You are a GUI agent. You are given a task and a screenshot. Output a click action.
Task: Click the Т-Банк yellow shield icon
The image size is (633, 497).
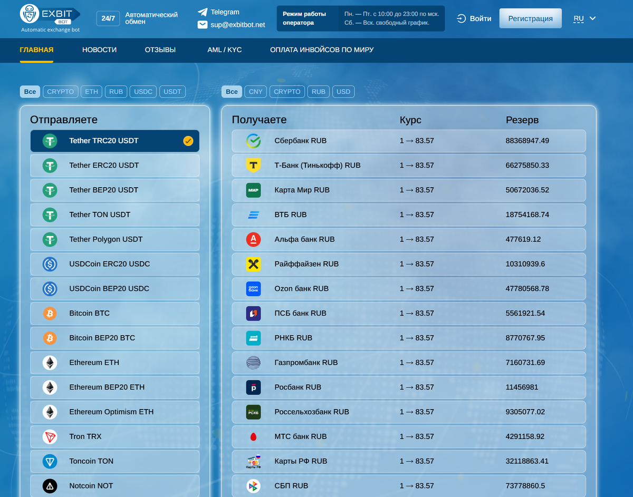click(254, 165)
